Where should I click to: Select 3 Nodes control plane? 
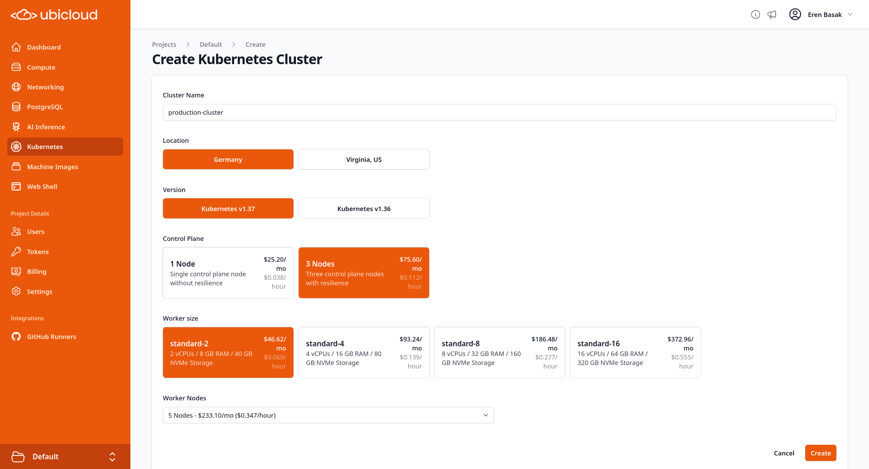pyautogui.click(x=364, y=273)
